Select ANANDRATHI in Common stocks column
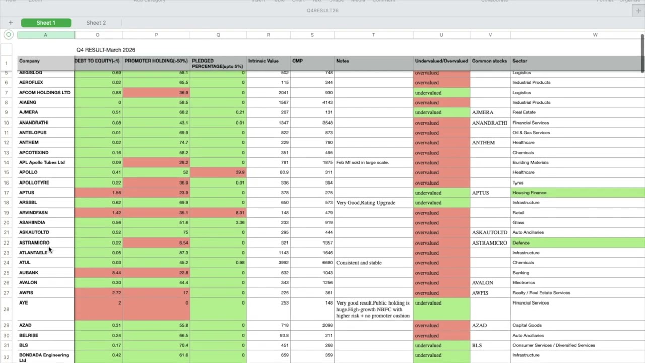The image size is (645, 363). click(490, 123)
